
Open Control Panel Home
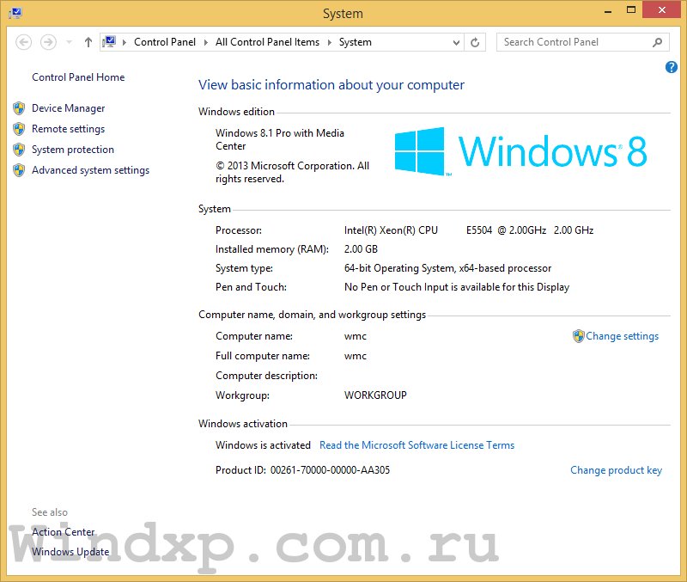[x=78, y=77]
